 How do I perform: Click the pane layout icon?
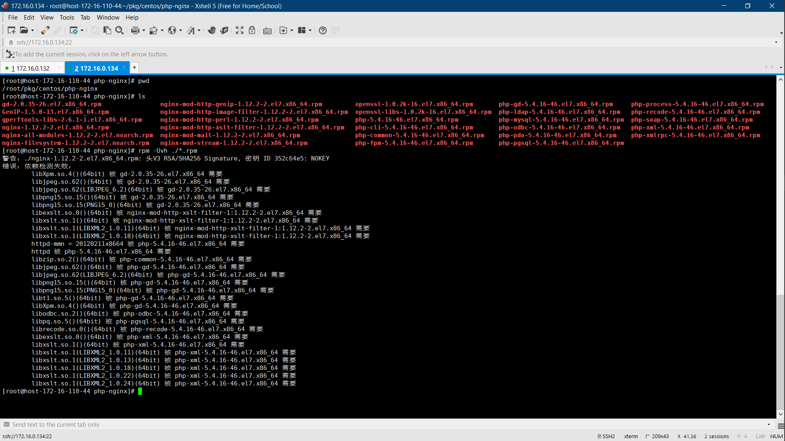point(302,30)
